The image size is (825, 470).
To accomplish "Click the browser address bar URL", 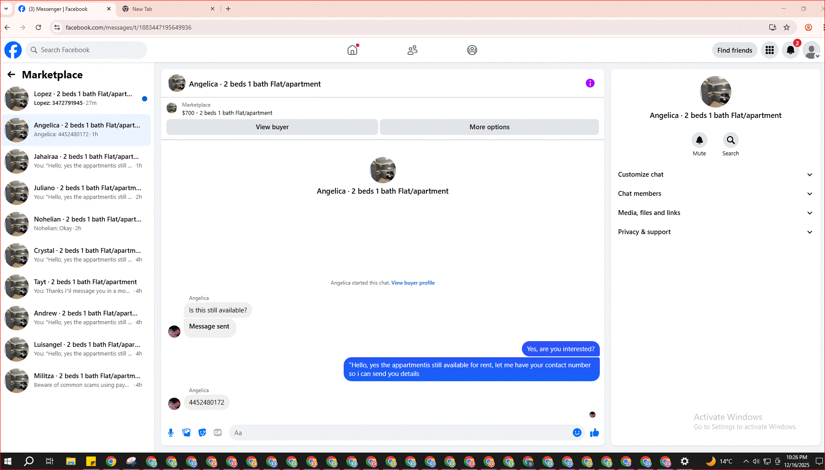I will click(x=128, y=27).
